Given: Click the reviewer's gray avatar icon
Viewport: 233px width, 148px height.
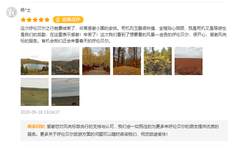Looking at the screenshot, I should click(x=12, y=12).
